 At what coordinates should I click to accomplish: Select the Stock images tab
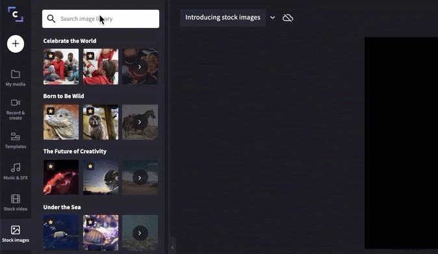click(16, 234)
